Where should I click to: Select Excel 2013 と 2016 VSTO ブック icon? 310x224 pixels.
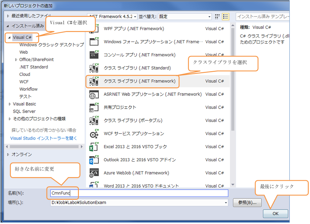94,147
